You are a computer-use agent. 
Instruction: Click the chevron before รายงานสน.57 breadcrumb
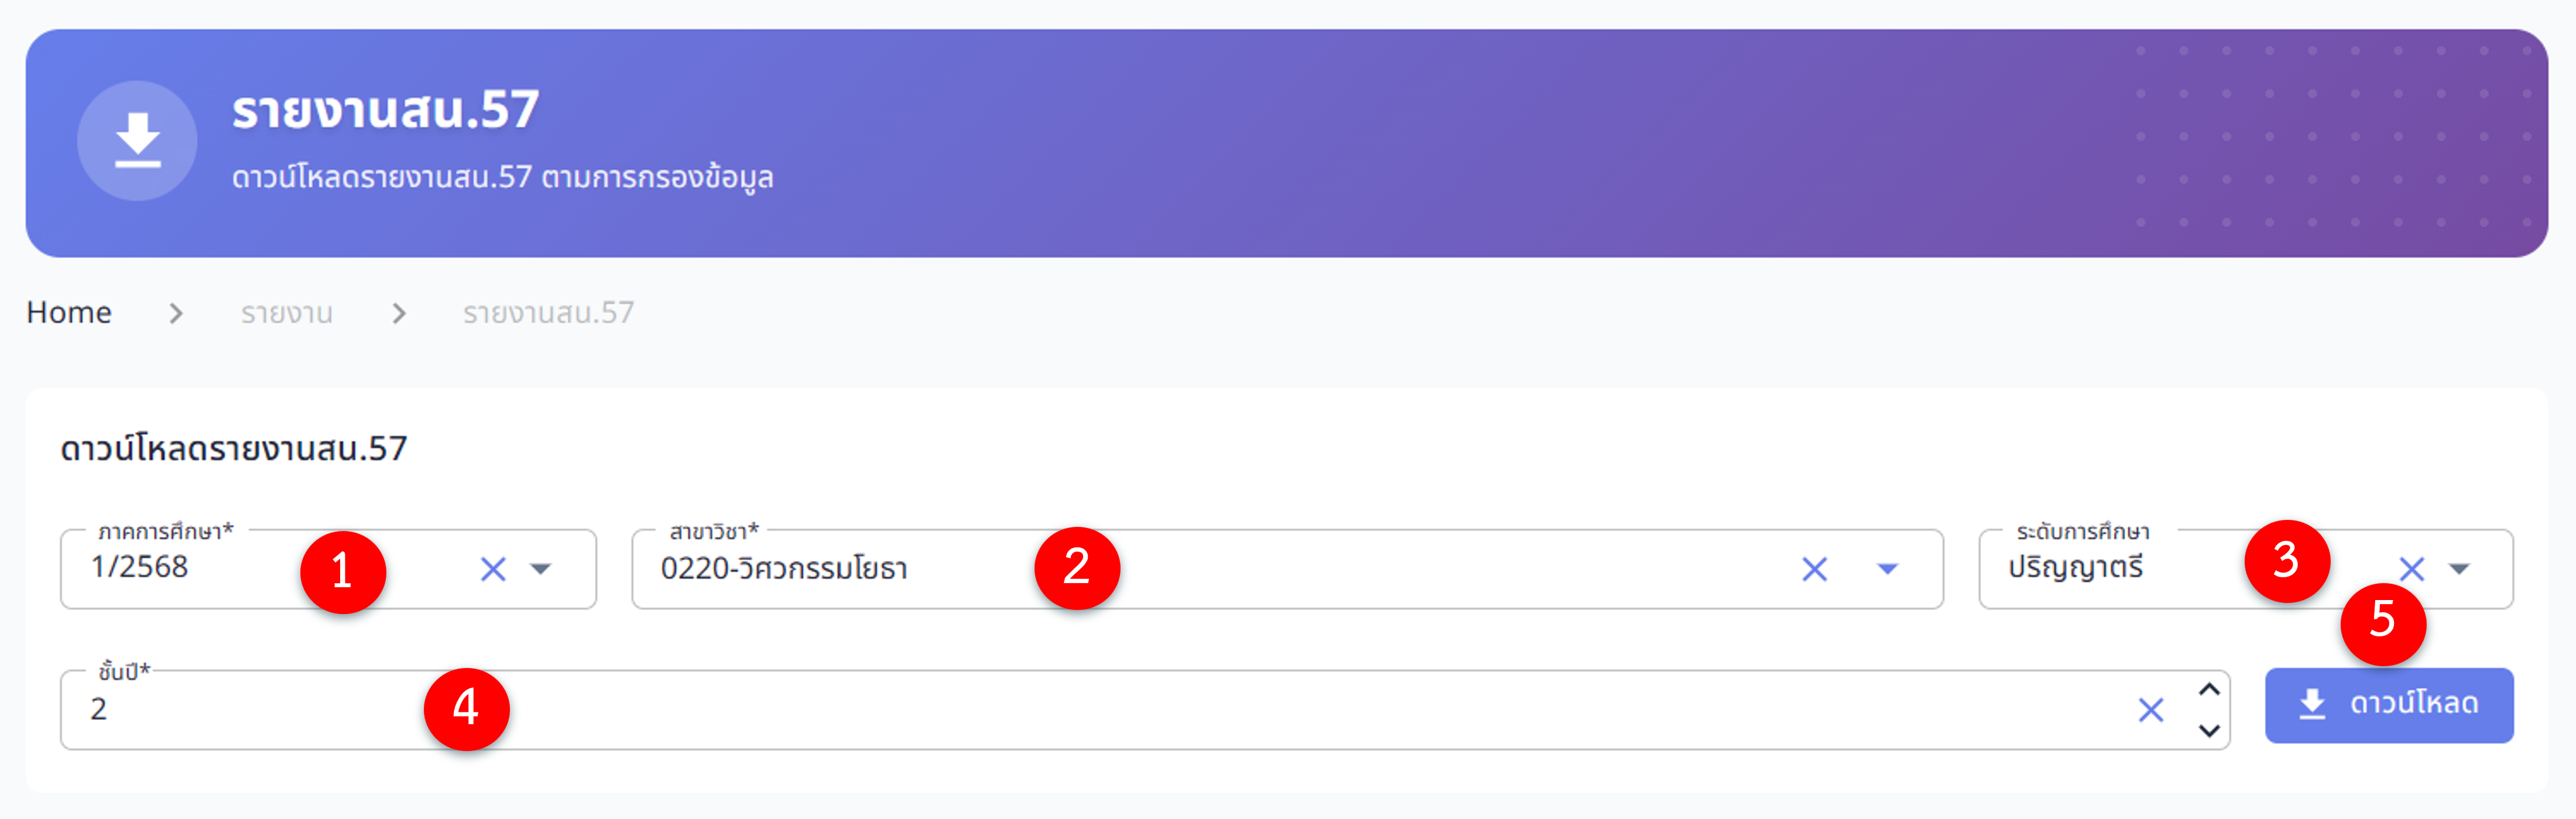[x=399, y=314]
